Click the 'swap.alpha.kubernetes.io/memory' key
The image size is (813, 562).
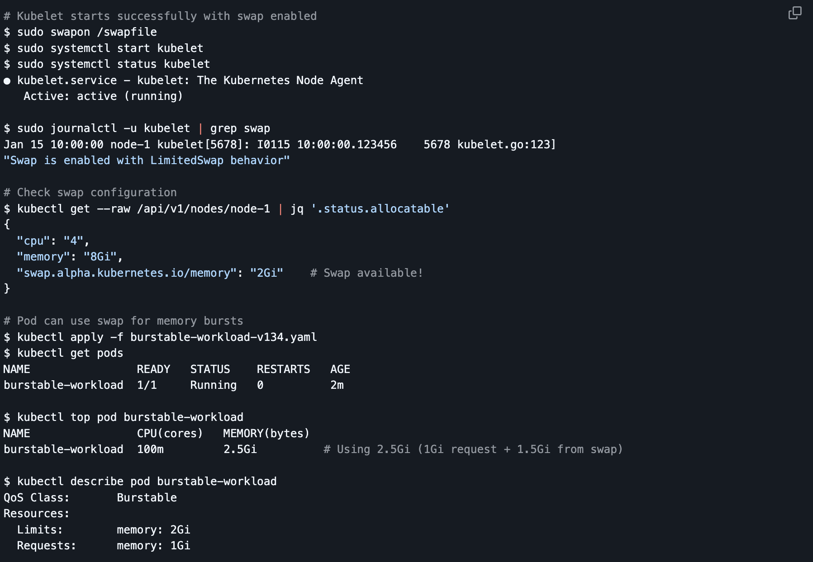[x=127, y=273]
